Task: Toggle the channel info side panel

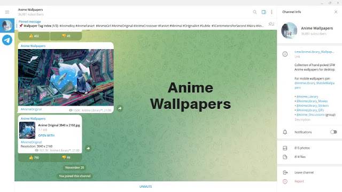Action: click(263, 12)
